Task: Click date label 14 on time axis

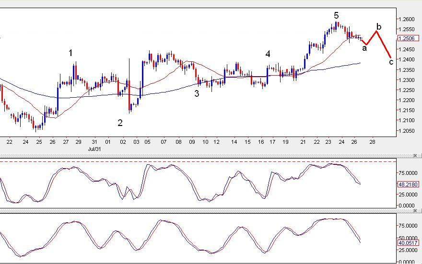Action: (234, 142)
